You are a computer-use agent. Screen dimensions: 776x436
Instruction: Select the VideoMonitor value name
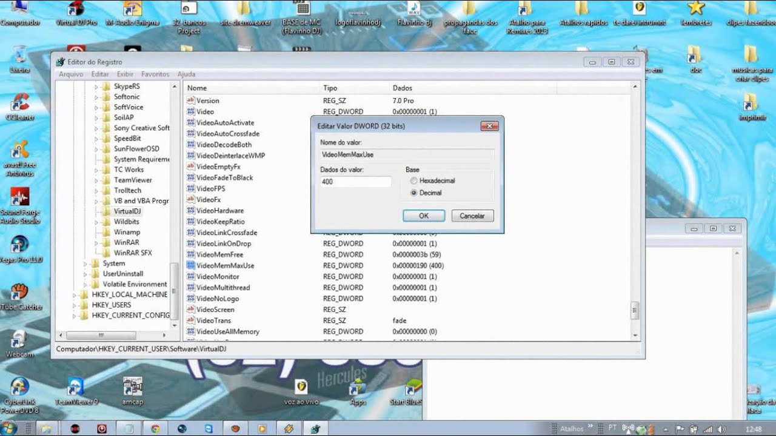pos(218,276)
